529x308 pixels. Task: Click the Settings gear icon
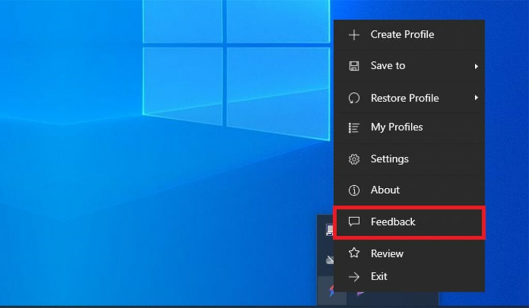(354, 159)
